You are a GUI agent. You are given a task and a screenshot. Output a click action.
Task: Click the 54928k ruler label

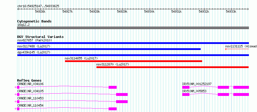tap(95, 11)
